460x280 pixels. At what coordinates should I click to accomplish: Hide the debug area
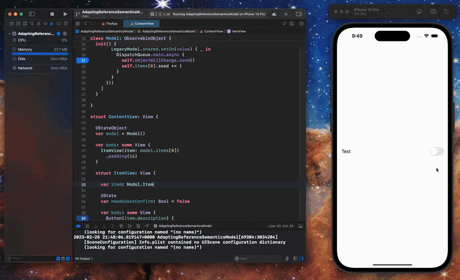click(x=300, y=226)
